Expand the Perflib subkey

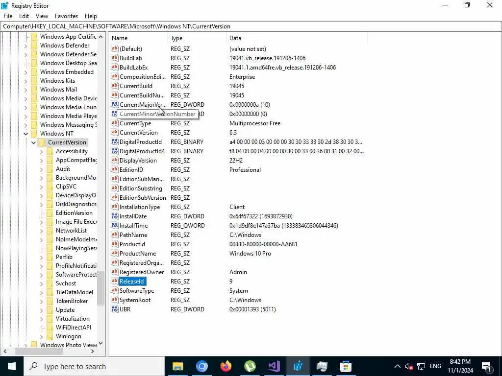(x=41, y=257)
